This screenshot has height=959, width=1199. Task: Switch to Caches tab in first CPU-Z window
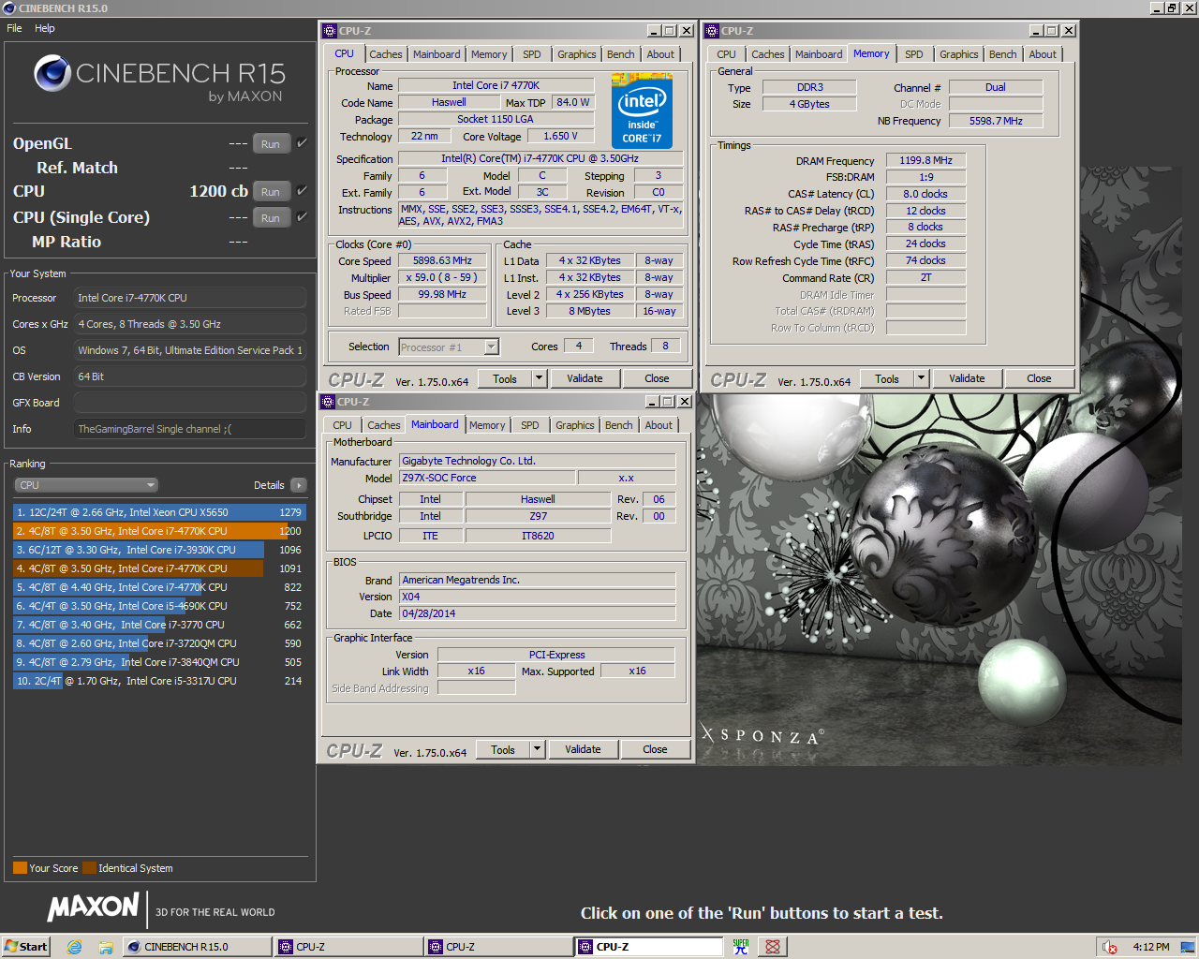tap(385, 54)
